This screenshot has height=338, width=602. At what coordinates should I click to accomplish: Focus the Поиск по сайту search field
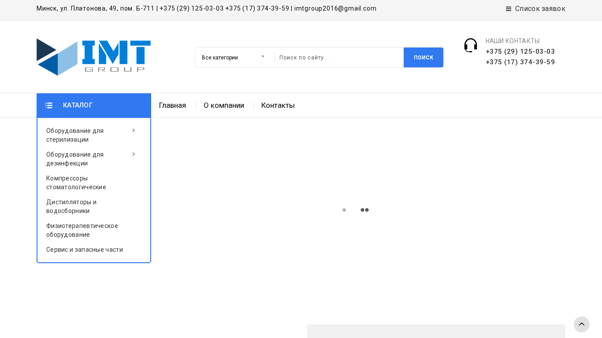click(339, 57)
